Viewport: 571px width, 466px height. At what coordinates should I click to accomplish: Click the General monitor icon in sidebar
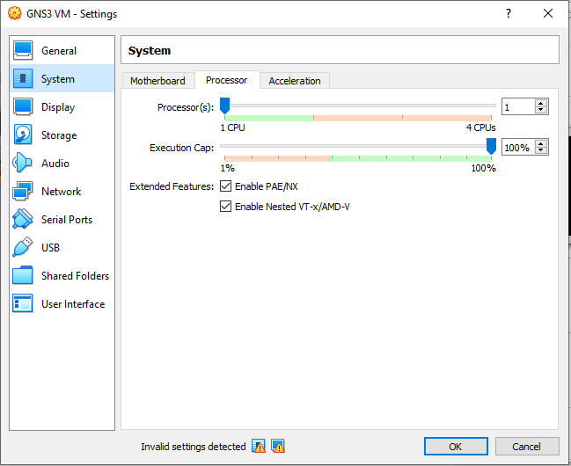click(x=23, y=50)
